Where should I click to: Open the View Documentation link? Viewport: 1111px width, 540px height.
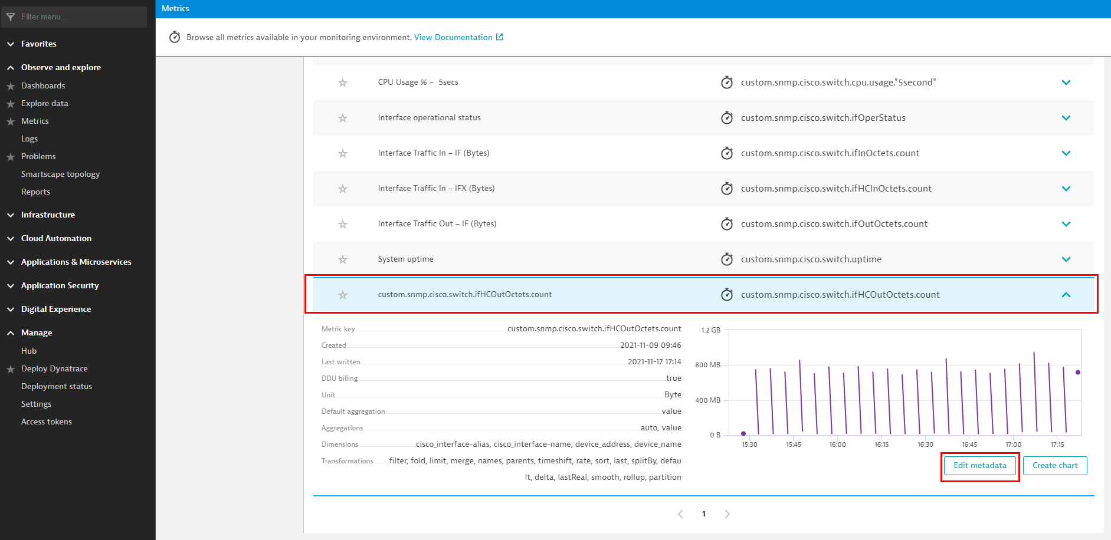[453, 37]
